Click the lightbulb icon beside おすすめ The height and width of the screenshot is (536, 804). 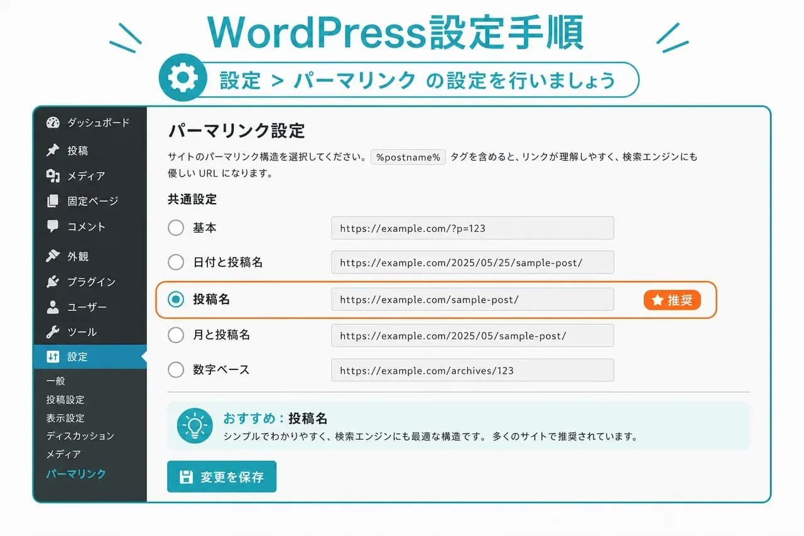pos(195,425)
